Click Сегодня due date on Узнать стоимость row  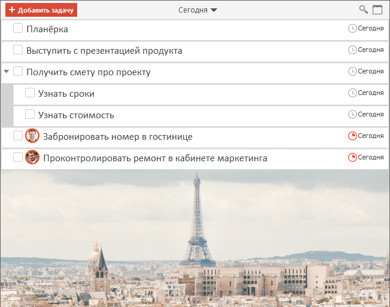point(371,114)
